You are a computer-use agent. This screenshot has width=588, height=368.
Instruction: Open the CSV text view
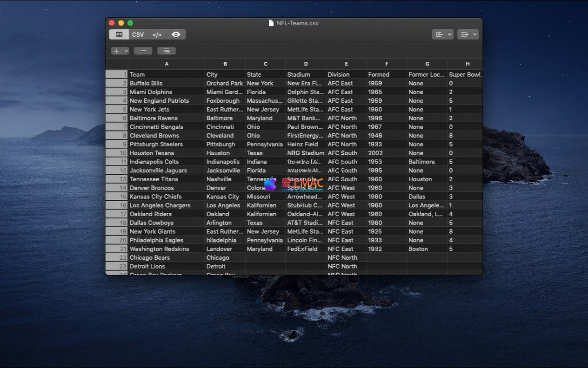pos(138,34)
